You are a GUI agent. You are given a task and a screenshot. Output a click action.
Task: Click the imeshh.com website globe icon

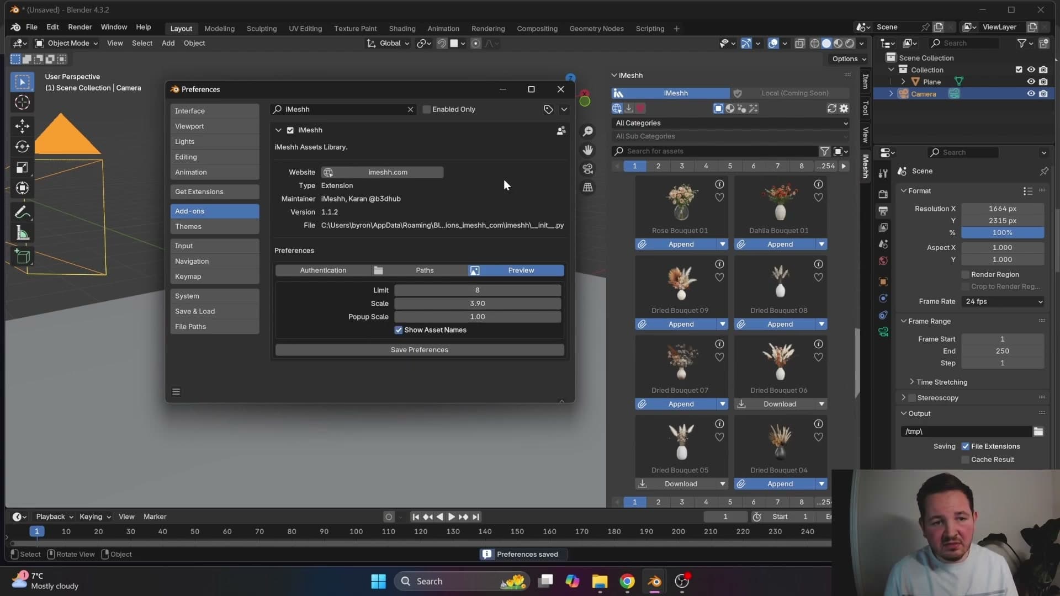coord(328,173)
